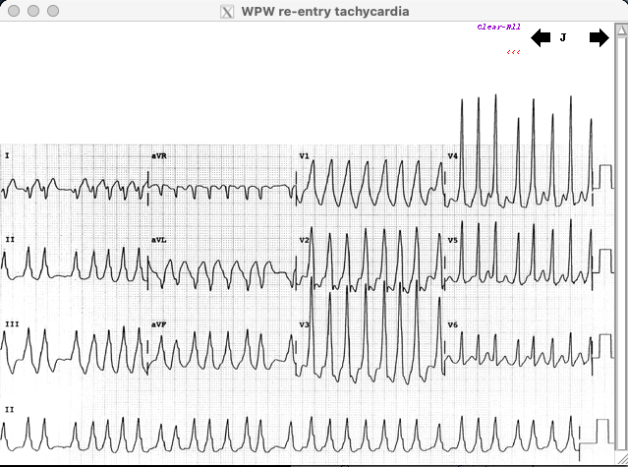Minimize the window with middle title button
The height and width of the screenshot is (467, 628).
[x=32, y=12]
